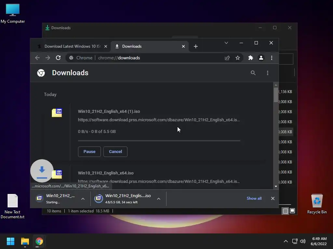Click the Win10_21H2_English_x64.iso file name
The width and height of the screenshot is (333, 249).
point(106,173)
